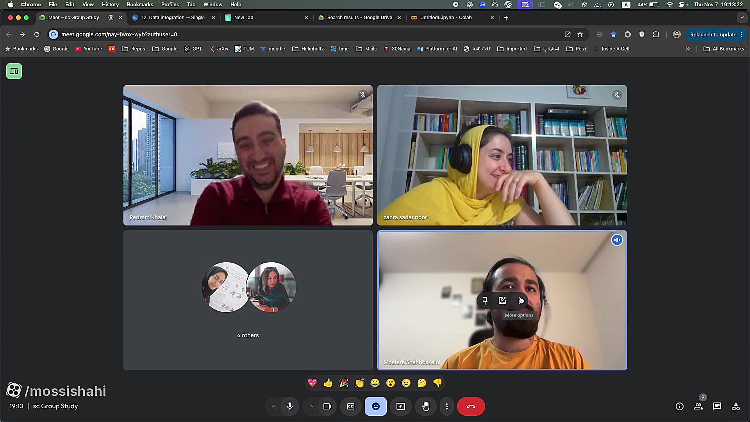Expand video settings arrow beside camera
The image size is (750, 422).
tap(311, 406)
